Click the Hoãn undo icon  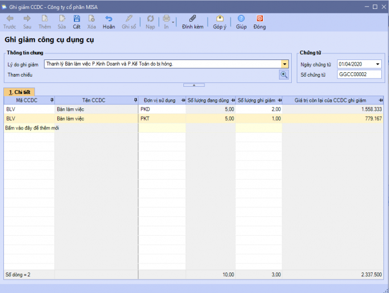pyautogui.click(x=109, y=18)
